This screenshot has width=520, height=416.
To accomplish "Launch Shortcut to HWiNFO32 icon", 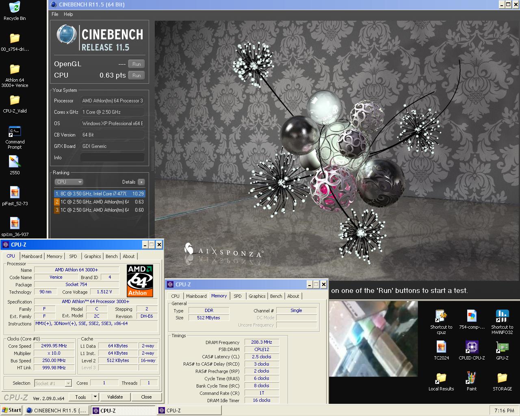I will click(502, 316).
